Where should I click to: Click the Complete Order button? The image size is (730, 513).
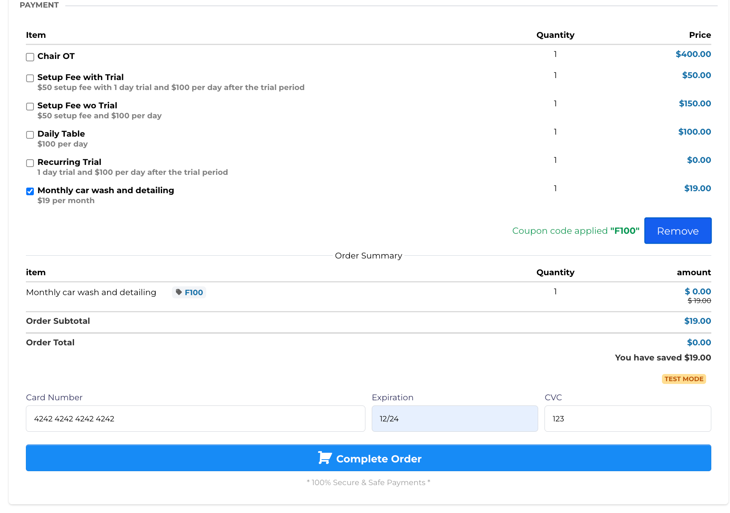tap(368, 458)
